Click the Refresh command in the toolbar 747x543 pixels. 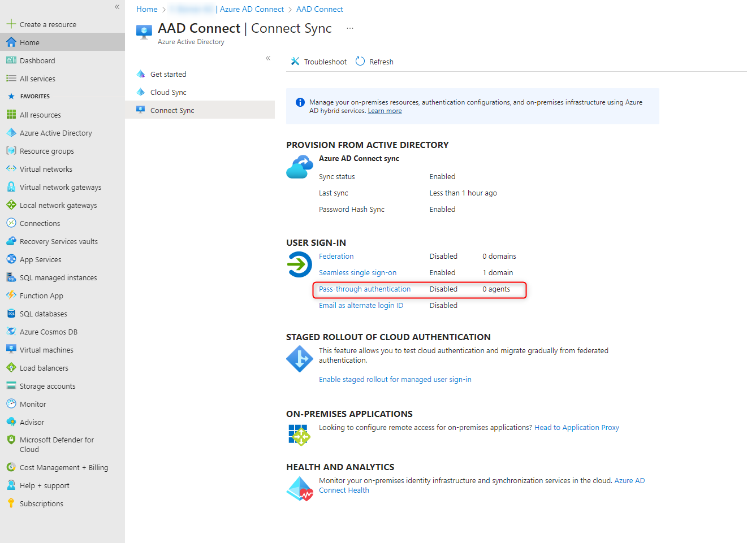click(x=374, y=62)
